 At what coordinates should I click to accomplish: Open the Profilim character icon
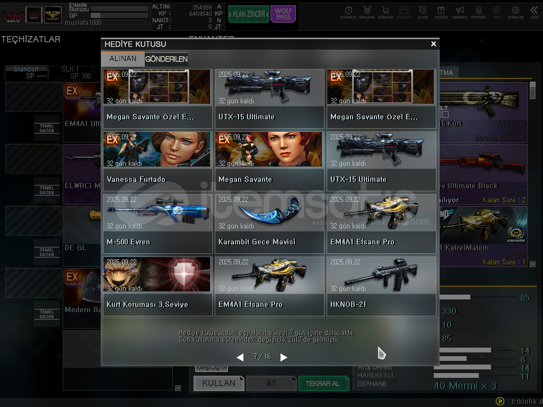pos(478,13)
